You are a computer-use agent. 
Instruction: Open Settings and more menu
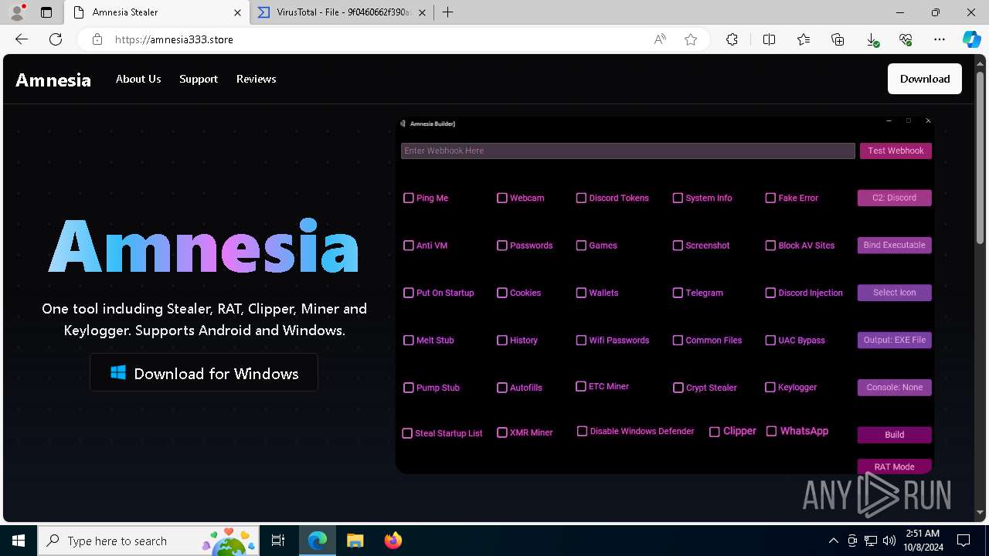pyautogui.click(x=940, y=39)
